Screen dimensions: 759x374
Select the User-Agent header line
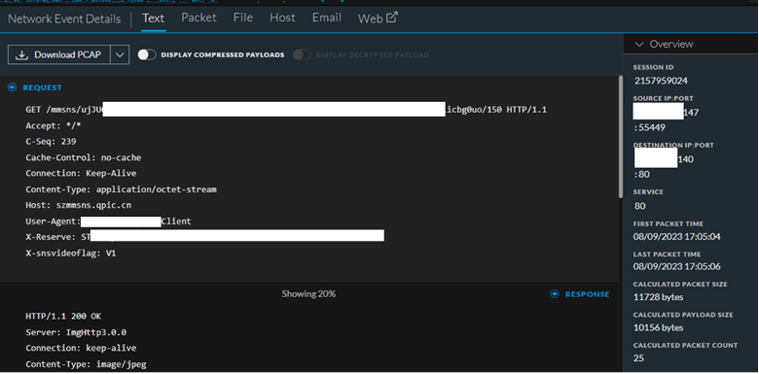108,221
